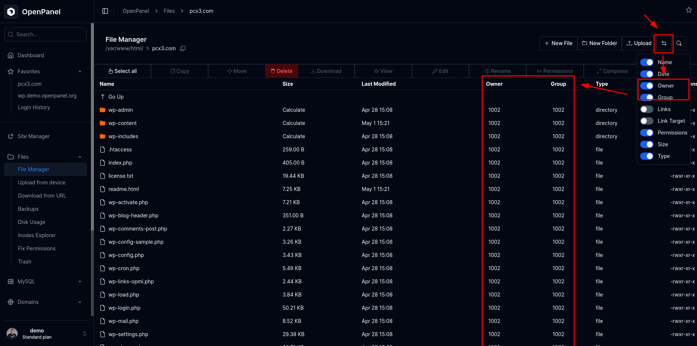Open Login History favorite
Screen dimensions: 697x346
click(x=34, y=107)
